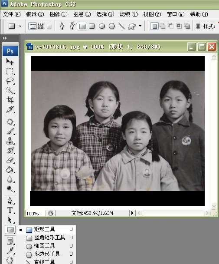This screenshot has width=219, height=264.
Task: Select the Crop tool
Action: pyautogui.click(x=10, y=100)
